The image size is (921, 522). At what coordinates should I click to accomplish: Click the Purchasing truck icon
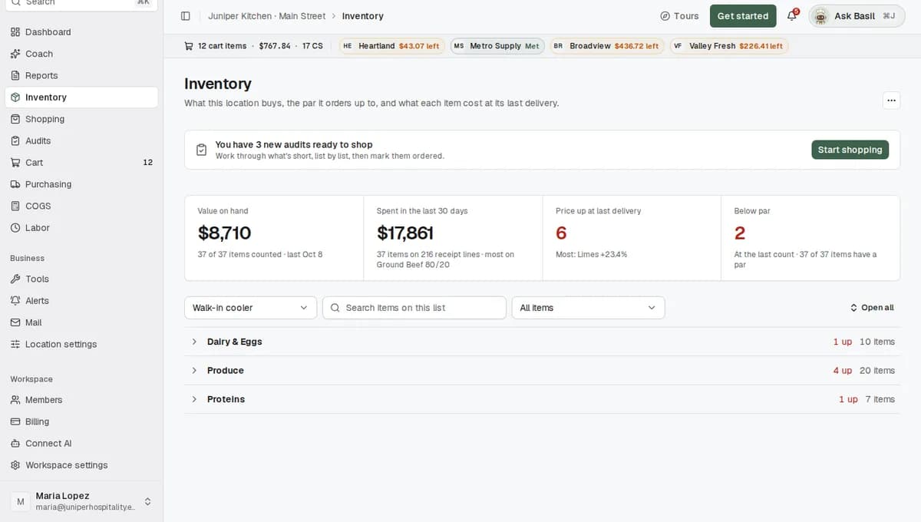15,184
